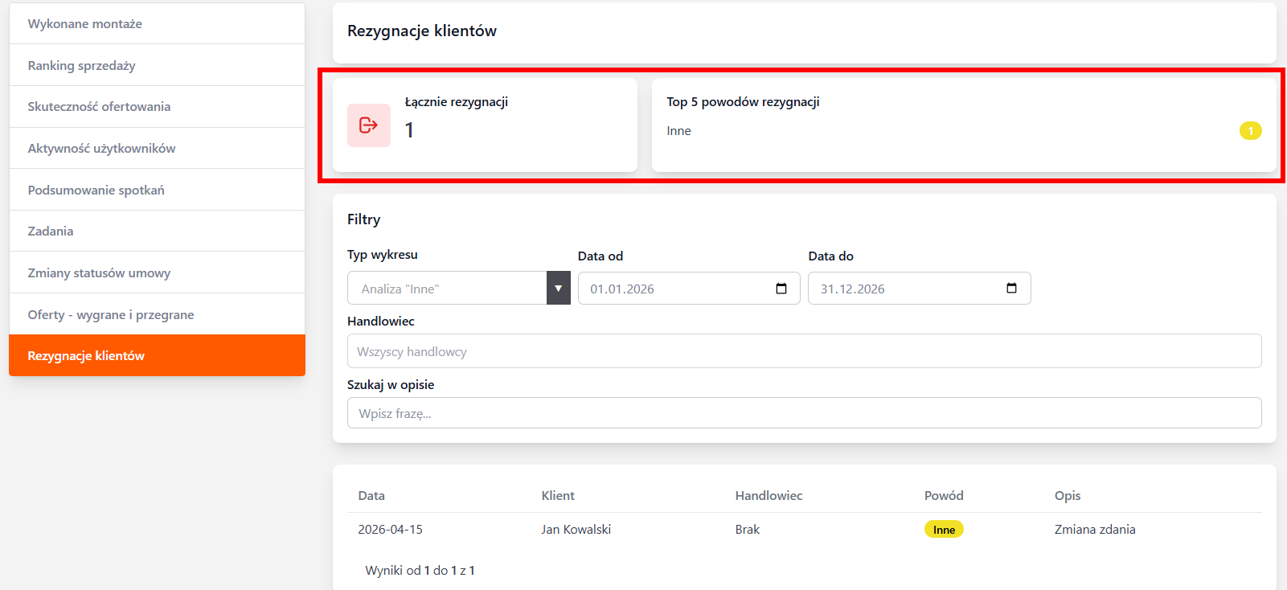The image size is (1287, 590).
Task: Open the Wszyscy handlowcy selector
Action: click(x=804, y=351)
